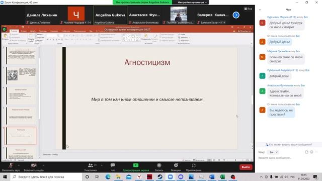Open Task View on the taskbar
322x181 pixels.
point(97,176)
